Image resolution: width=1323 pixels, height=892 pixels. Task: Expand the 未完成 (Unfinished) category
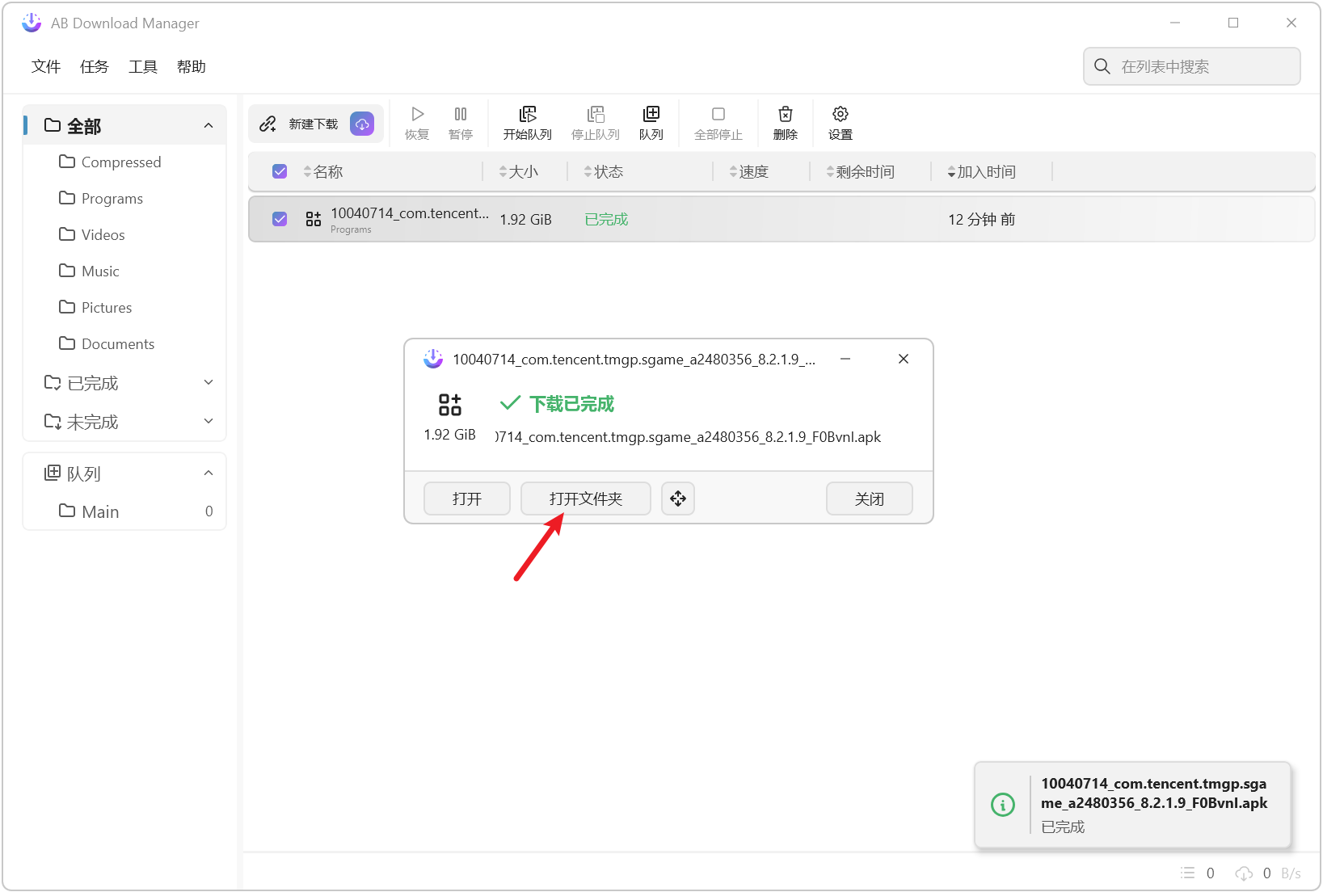pyautogui.click(x=209, y=421)
